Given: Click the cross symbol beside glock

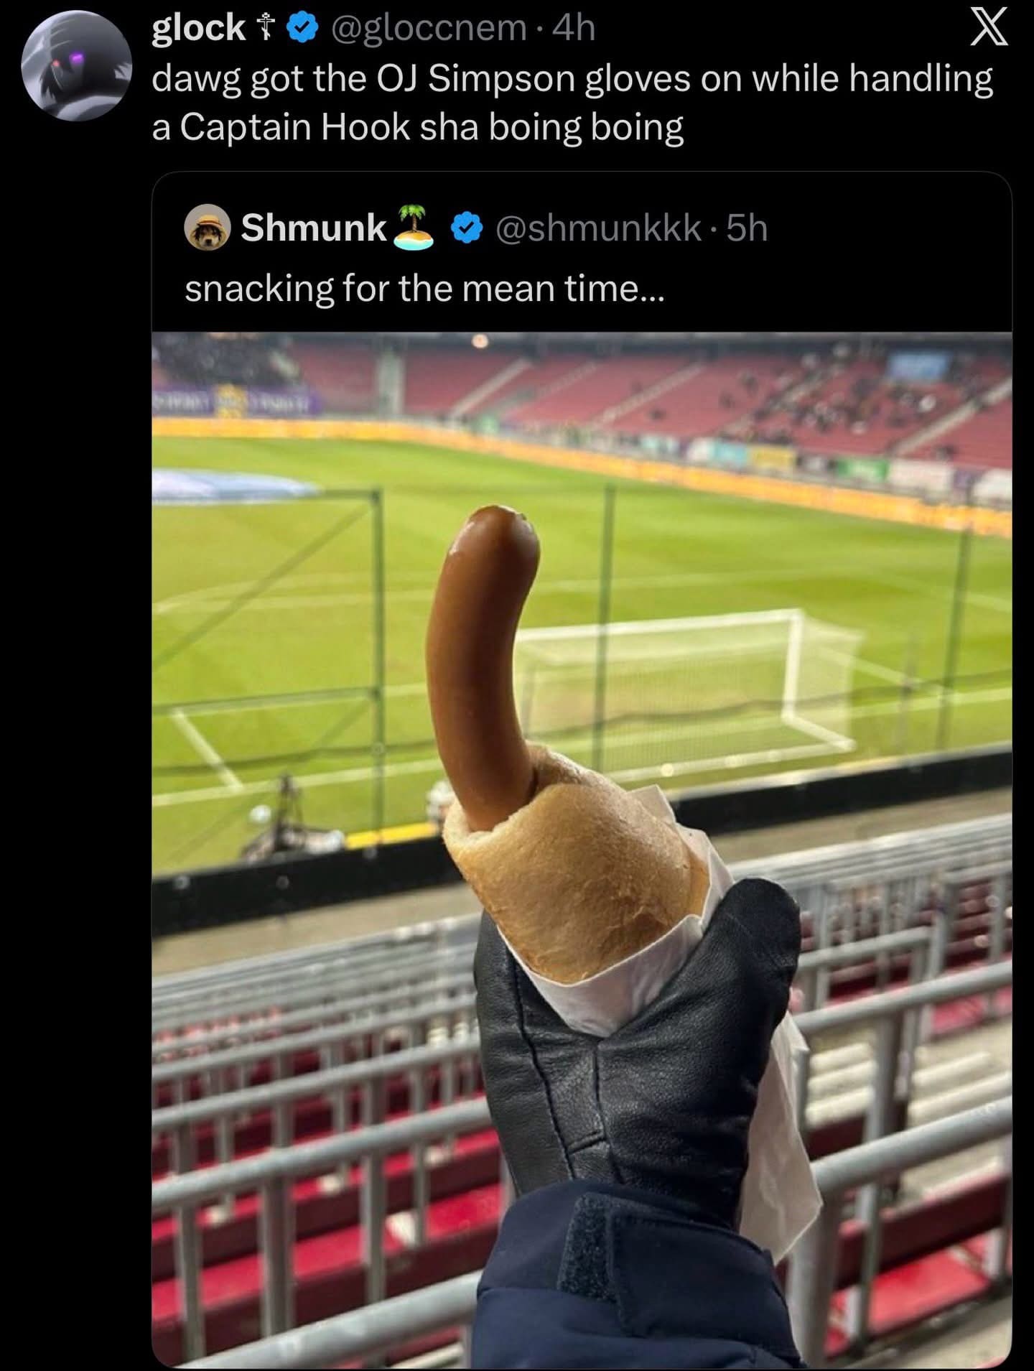Looking at the screenshot, I should pyautogui.click(x=266, y=29).
